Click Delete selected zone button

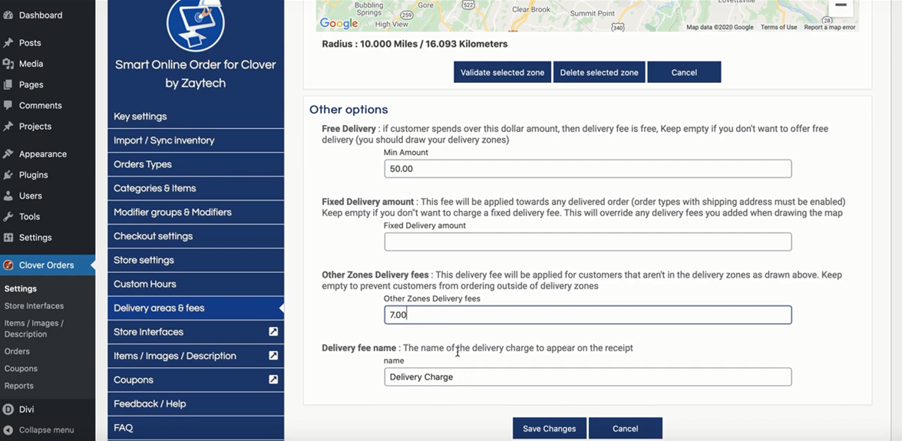[x=599, y=72]
